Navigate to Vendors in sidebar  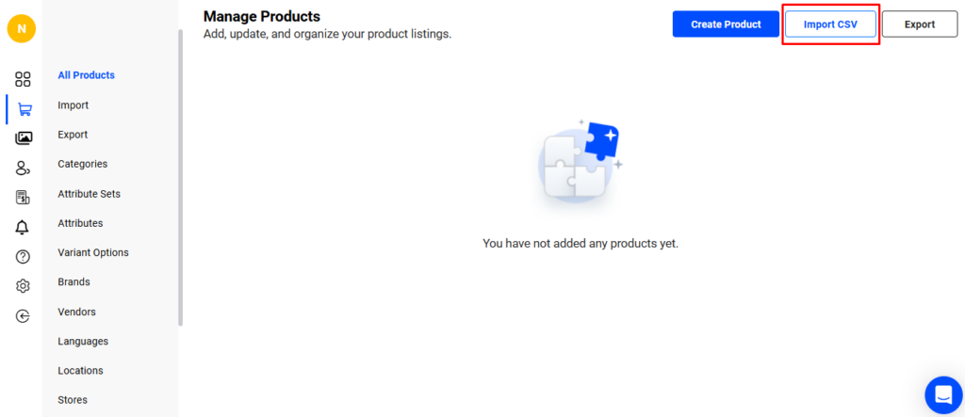click(x=76, y=312)
